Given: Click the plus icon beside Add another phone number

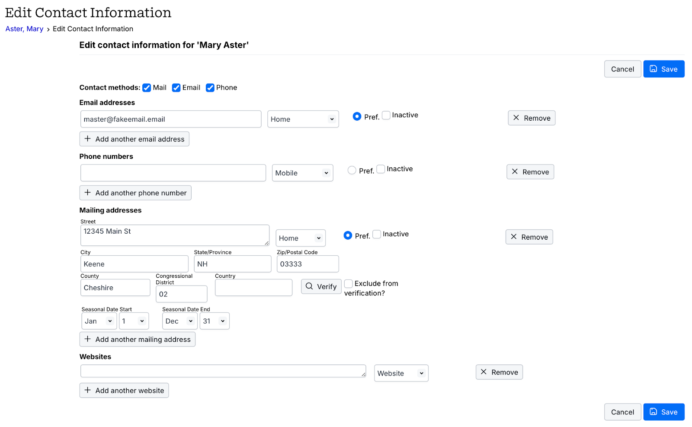Looking at the screenshot, I should tap(88, 193).
